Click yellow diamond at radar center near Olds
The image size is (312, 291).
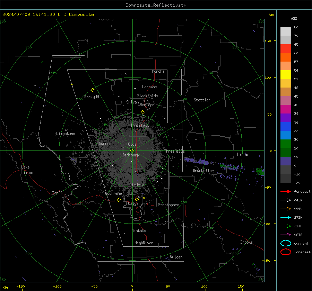[x=132, y=151]
